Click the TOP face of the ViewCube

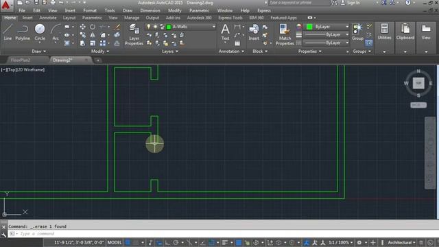click(418, 83)
